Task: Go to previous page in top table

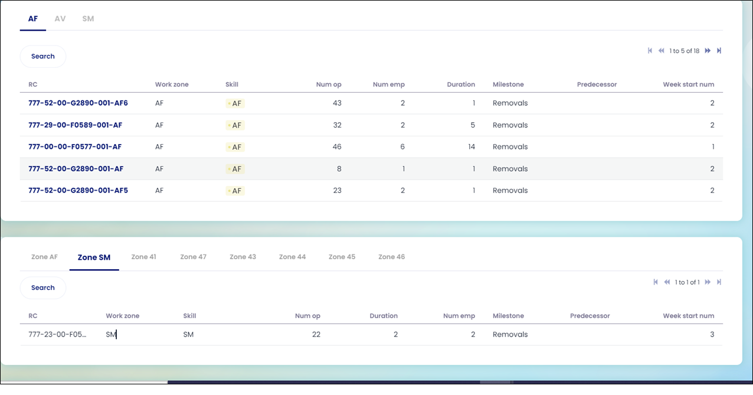Action: [662, 51]
